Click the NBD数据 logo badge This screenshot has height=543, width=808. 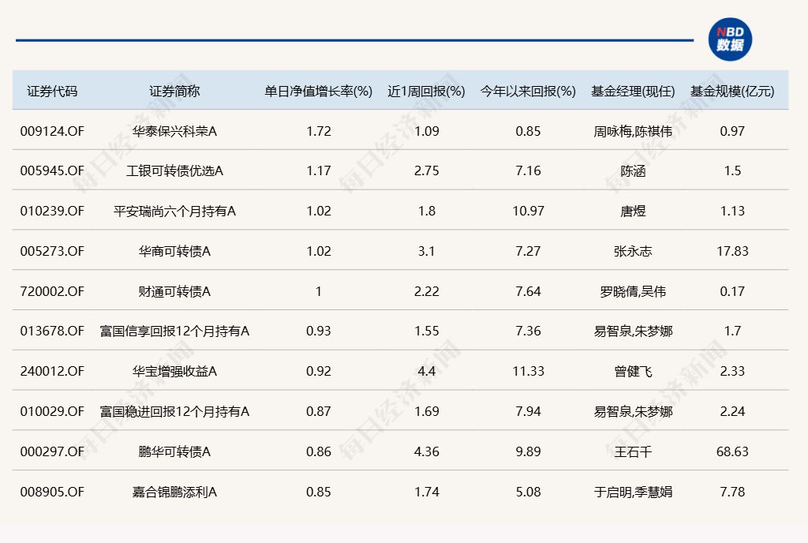730,39
